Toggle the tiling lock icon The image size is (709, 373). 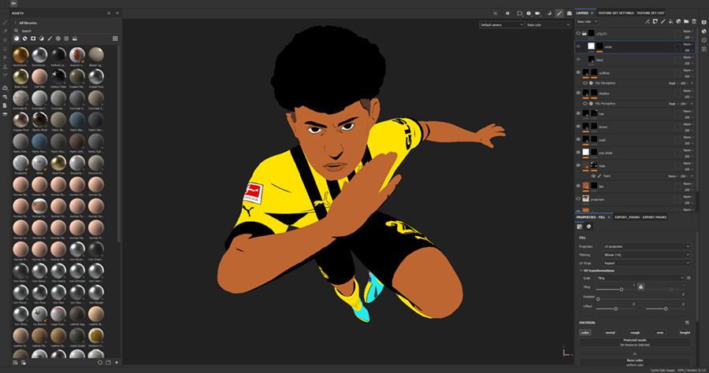coord(640,286)
